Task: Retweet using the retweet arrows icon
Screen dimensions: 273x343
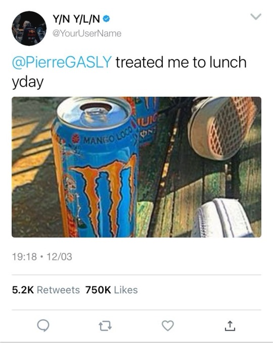Action: click(x=105, y=326)
